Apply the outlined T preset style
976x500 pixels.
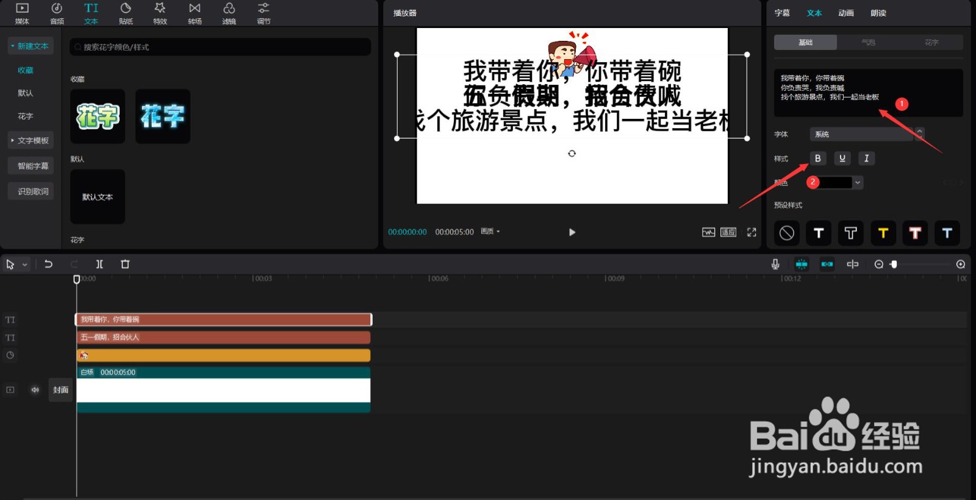tap(850, 233)
